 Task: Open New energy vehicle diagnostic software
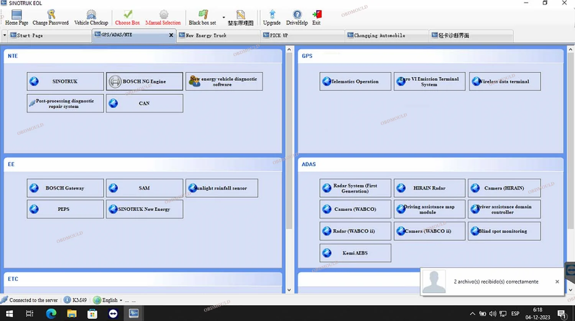[224, 81]
